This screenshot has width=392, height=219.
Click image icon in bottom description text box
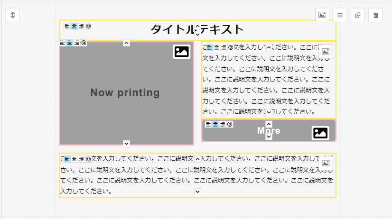click(326, 163)
